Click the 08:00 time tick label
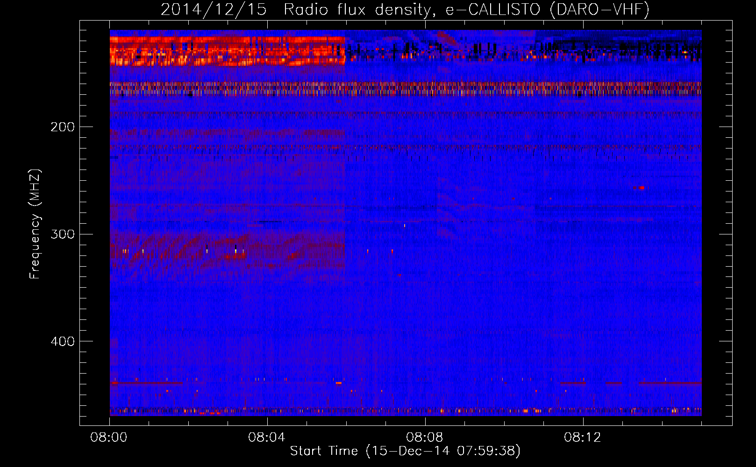Screen dimensions: 756x467 pos(109,437)
